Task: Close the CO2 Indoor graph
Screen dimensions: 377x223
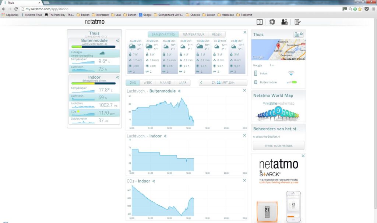Action: point(244,180)
